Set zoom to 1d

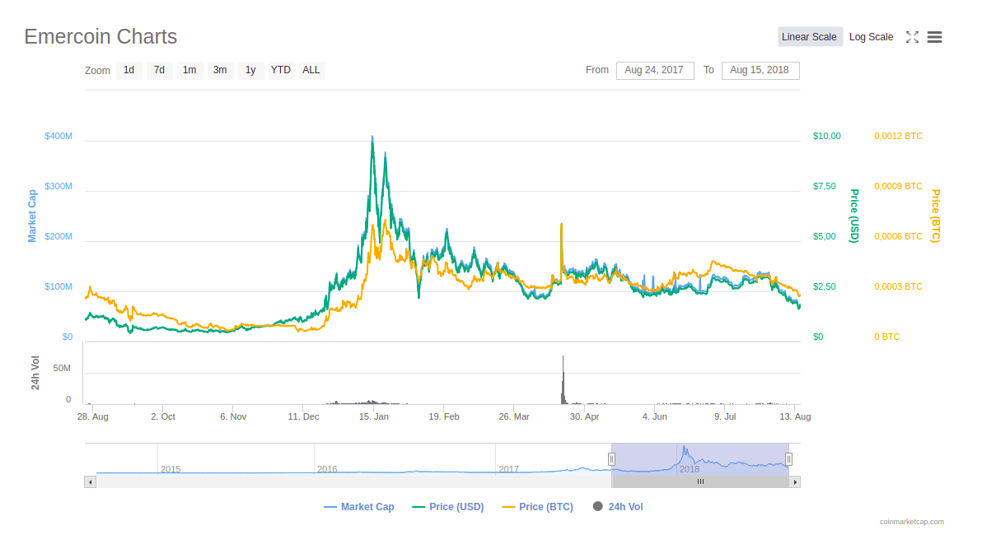pos(129,70)
